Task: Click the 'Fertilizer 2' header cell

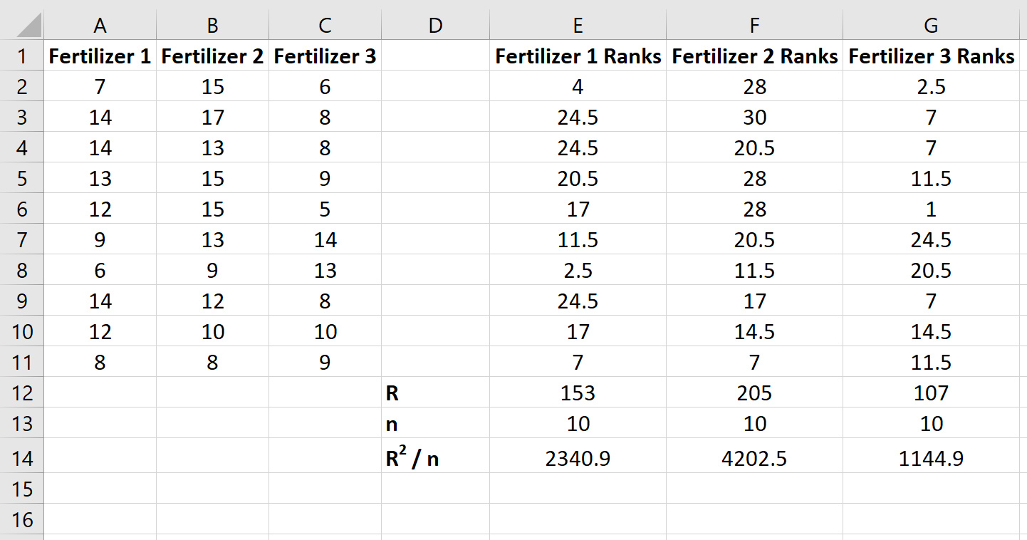Action: click(x=213, y=56)
